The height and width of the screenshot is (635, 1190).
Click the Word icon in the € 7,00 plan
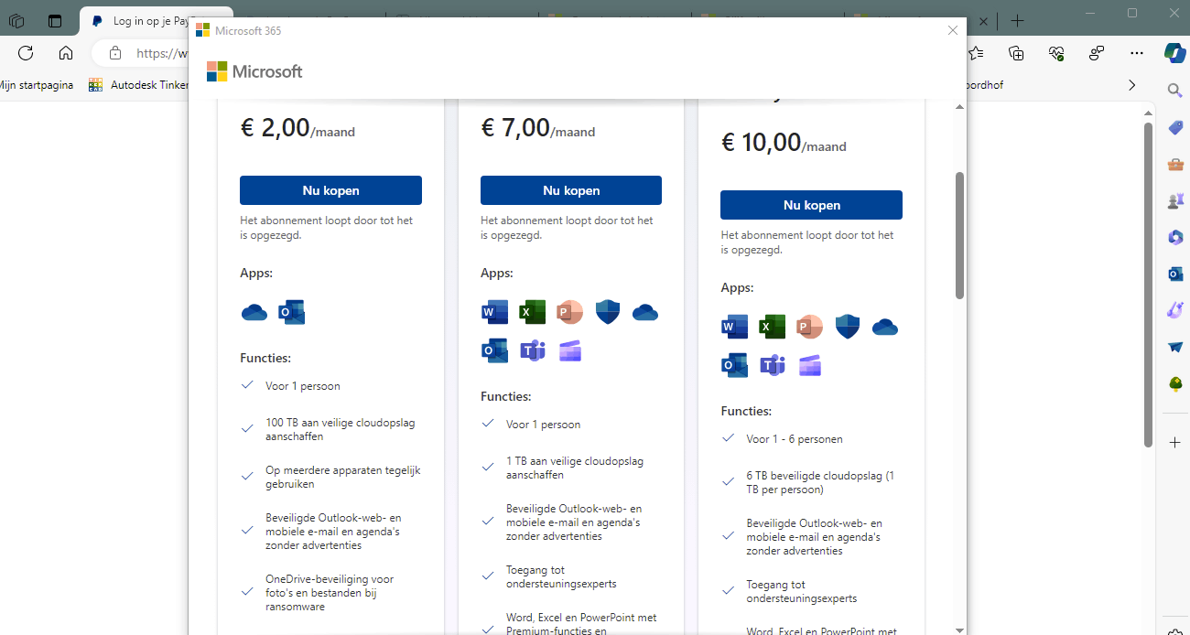tap(494, 313)
